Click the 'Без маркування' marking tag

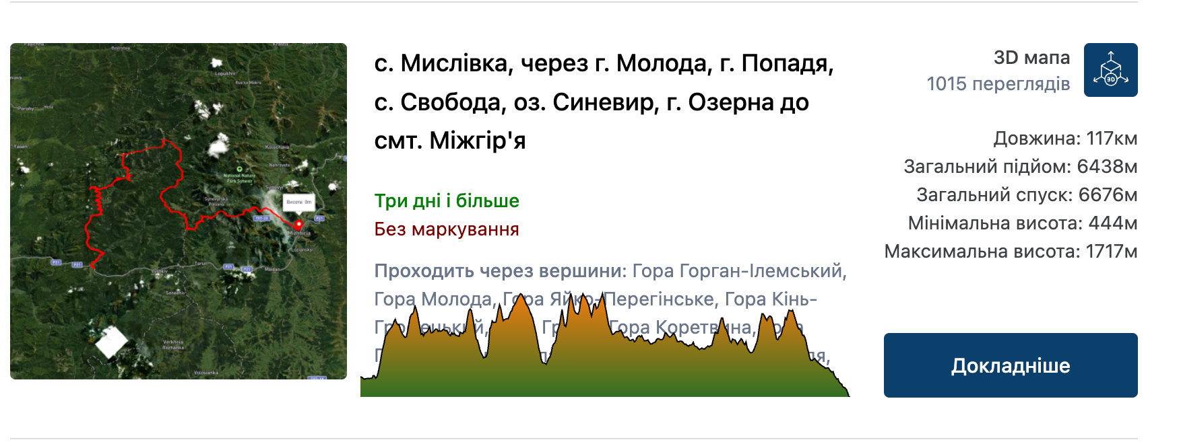click(447, 229)
